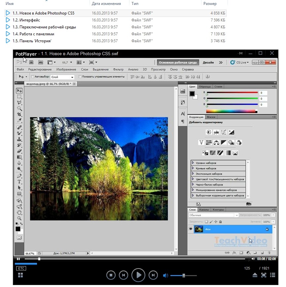The width and height of the screenshot is (286, 287).
Task: Mute audio with the speaker icon
Action: click(x=165, y=275)
